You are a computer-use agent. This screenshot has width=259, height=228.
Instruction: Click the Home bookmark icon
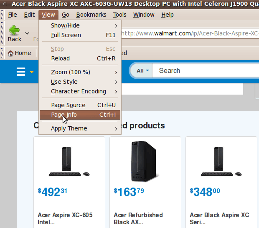(x=10, y=53)
